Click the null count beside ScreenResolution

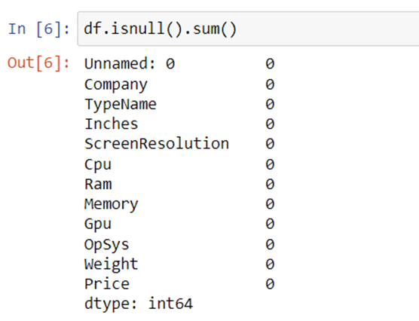tap(270, 144)
